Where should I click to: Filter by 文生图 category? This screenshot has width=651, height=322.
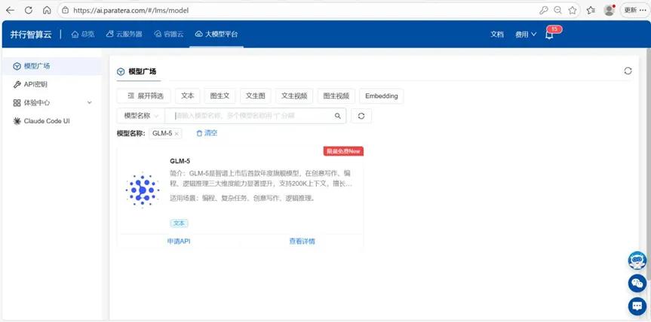tap(255, 96)
